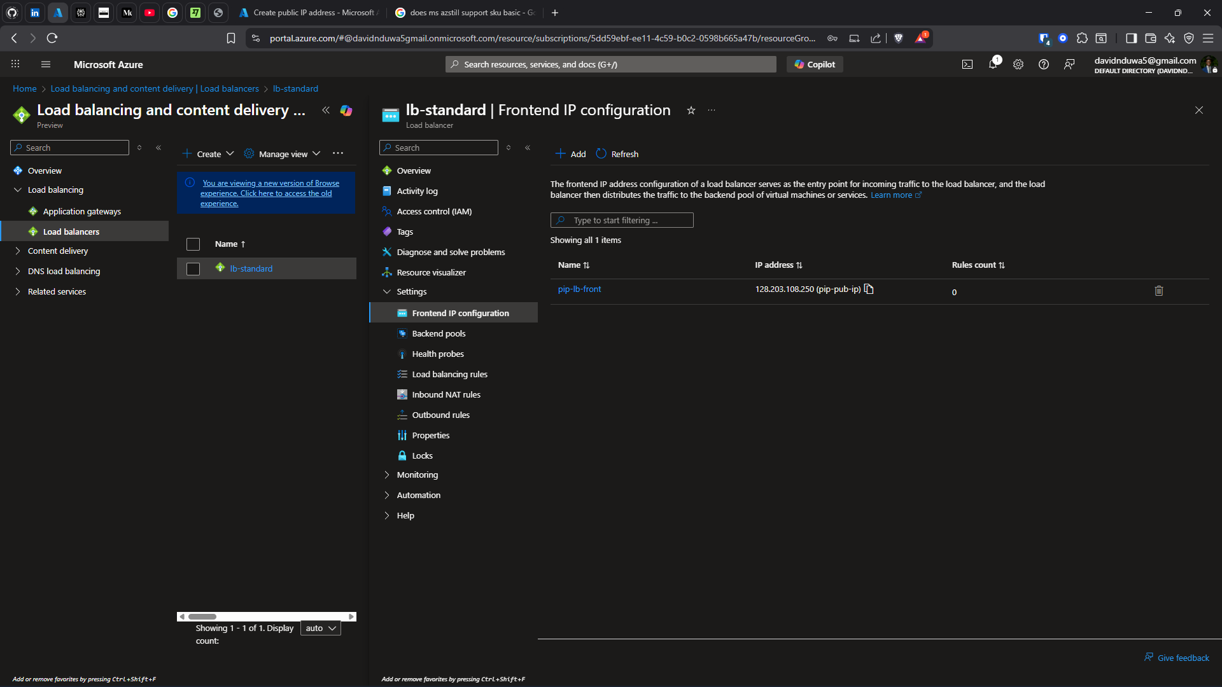Sort the table by IP address column
Screen dimensions: 1222x687
778,265
